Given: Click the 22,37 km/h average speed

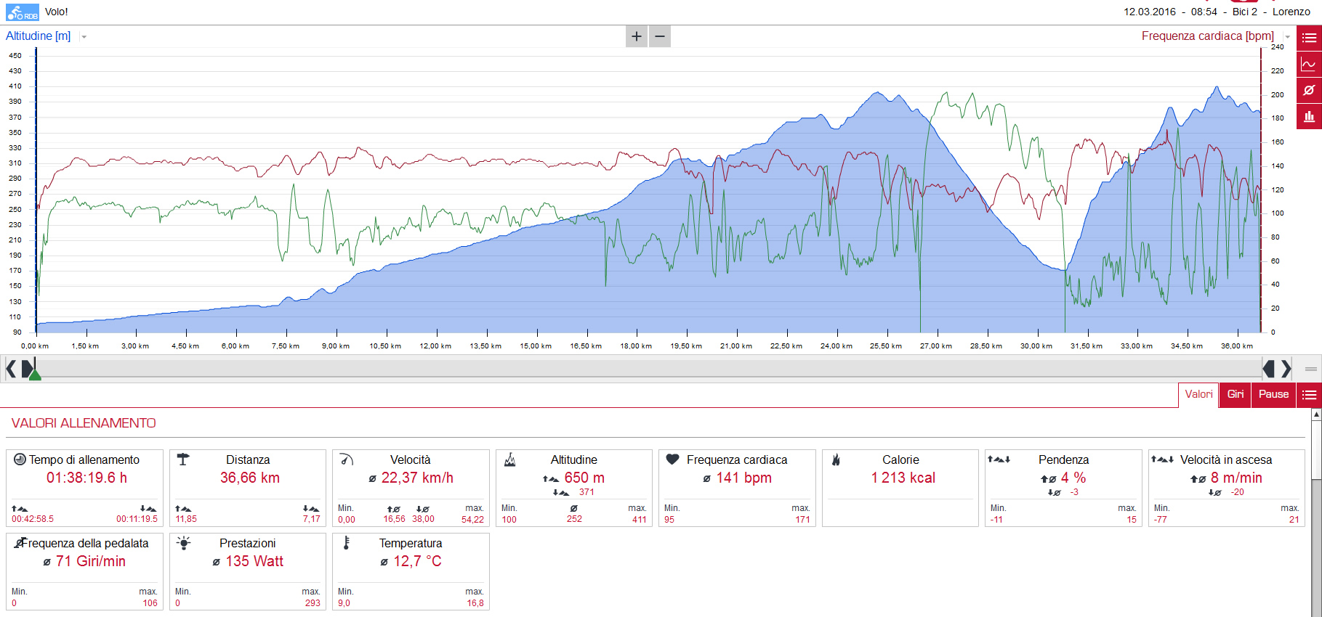Looking at the screenshot, I should tap(417, 478).
